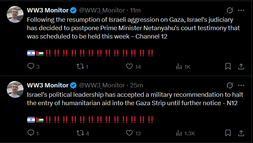
Task: Bookmark the tweet citing Channel 12
Action: (228, 67)
